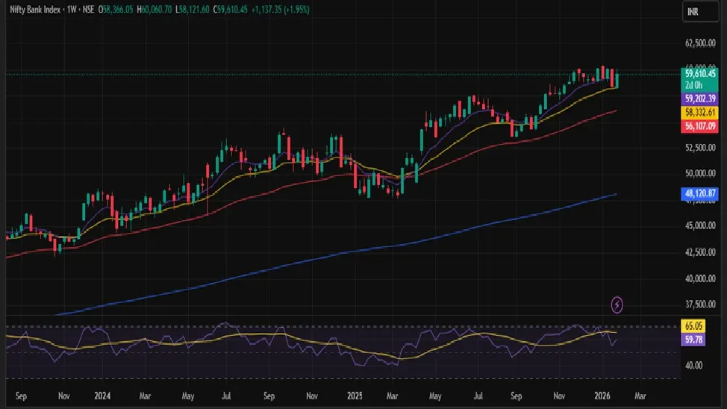Click the close value C59,610.45
This screenshot has height=409, width=727.
click(231, 9)
